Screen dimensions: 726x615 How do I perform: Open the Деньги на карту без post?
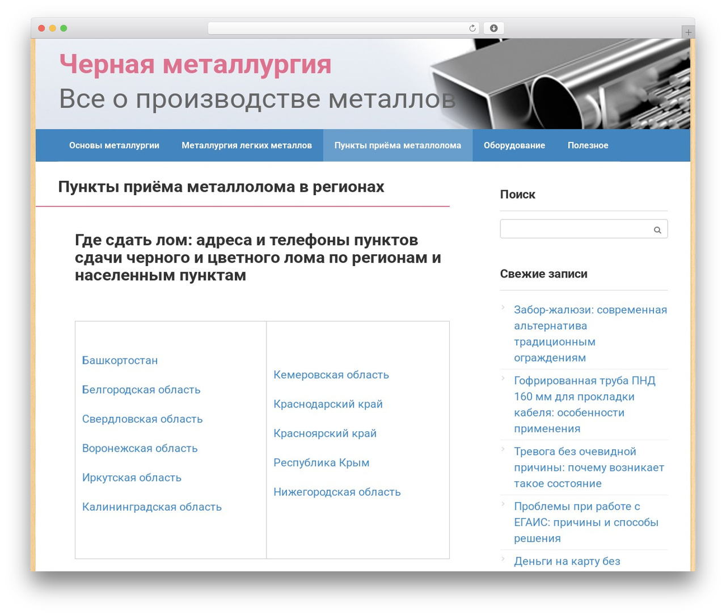pos(567,561)
